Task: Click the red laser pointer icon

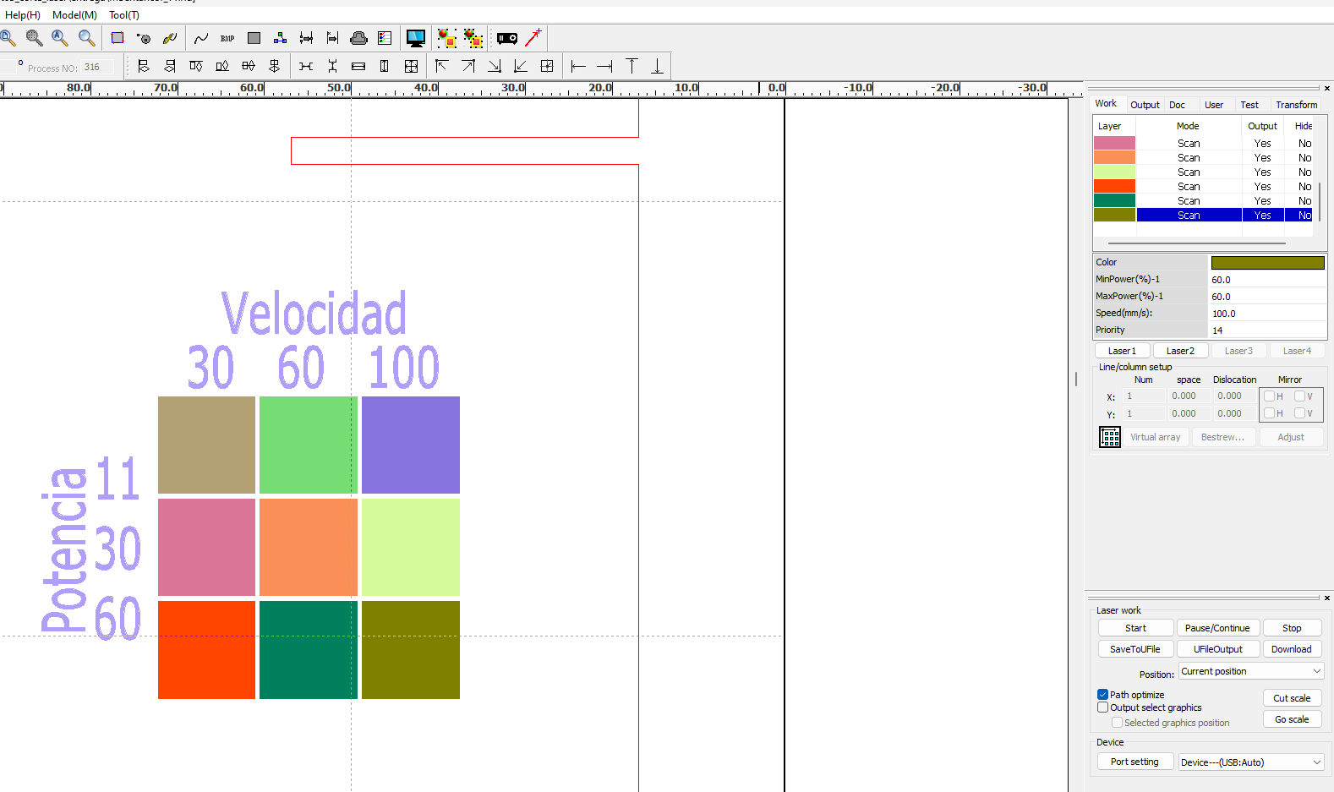Action: tap(533, 38)
